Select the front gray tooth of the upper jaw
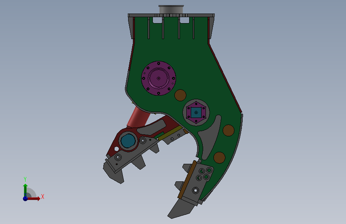The width and height of the screenshot is (346, 224). (x=114, y=173)
